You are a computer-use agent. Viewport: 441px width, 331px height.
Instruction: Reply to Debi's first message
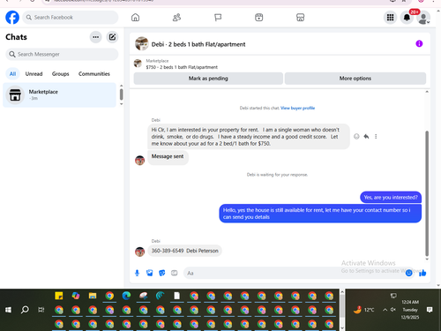(x=366, y=136)
